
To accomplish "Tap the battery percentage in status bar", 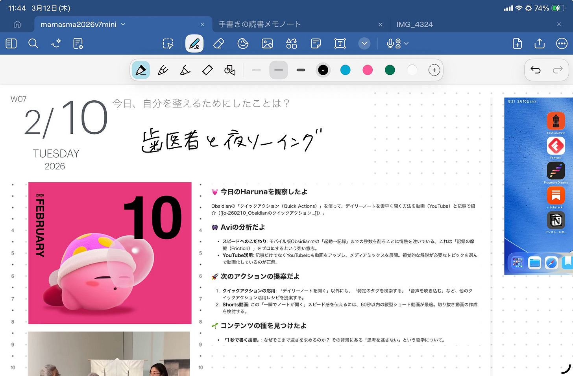I will point(542,8).
